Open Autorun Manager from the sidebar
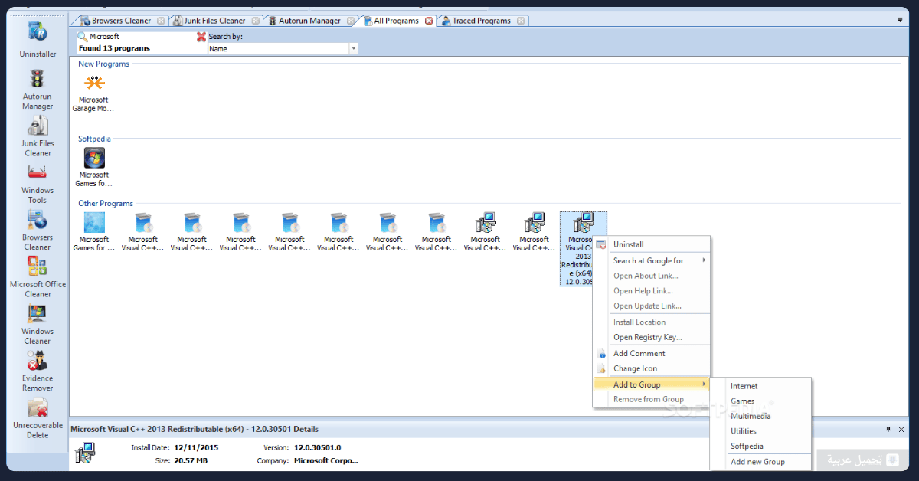 [x=38, y=90]
